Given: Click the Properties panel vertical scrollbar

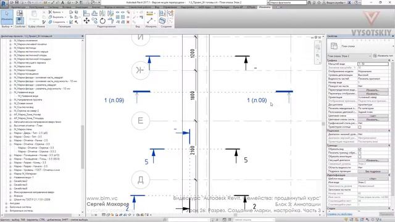Looking at the screenshot, I should (x=393, y=128).
